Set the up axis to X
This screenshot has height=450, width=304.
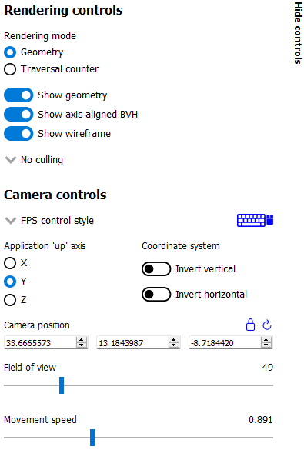pos(10,263)
